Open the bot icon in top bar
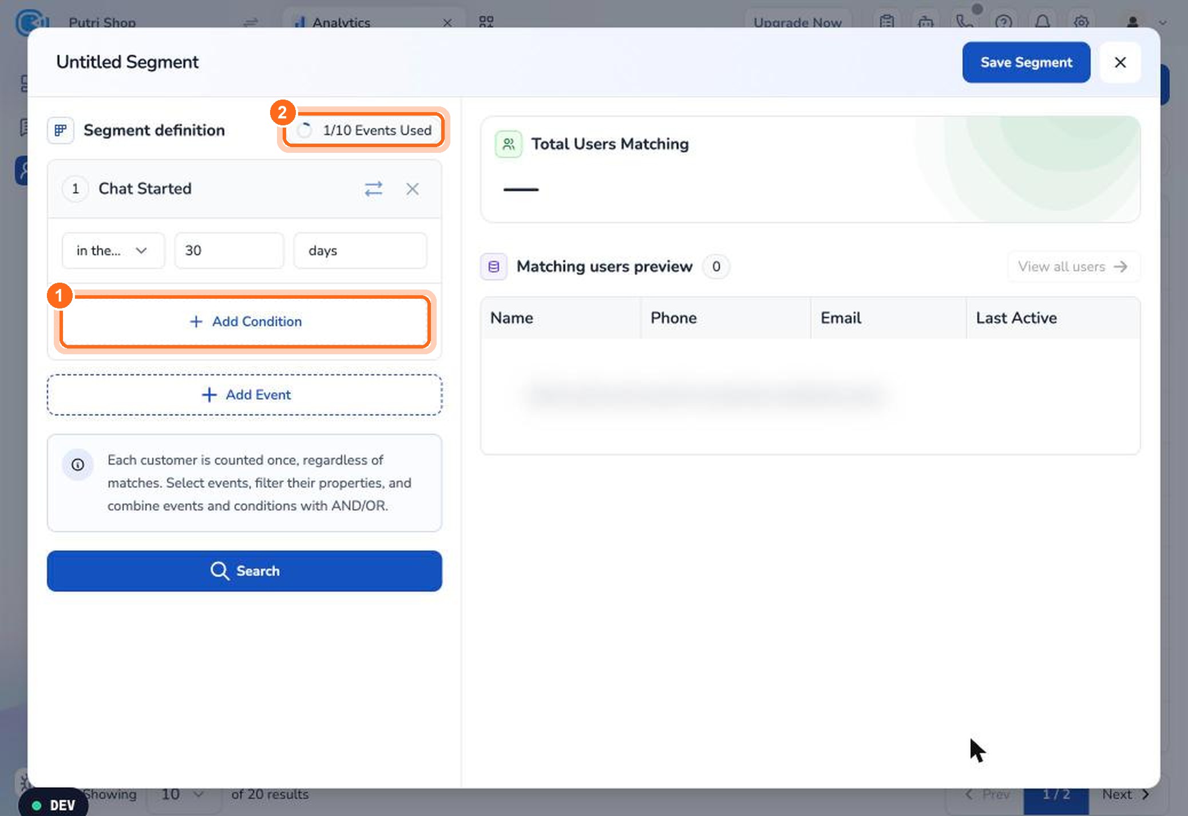Viewport: 1188px width, 816px height. click(x=925, y=22)
